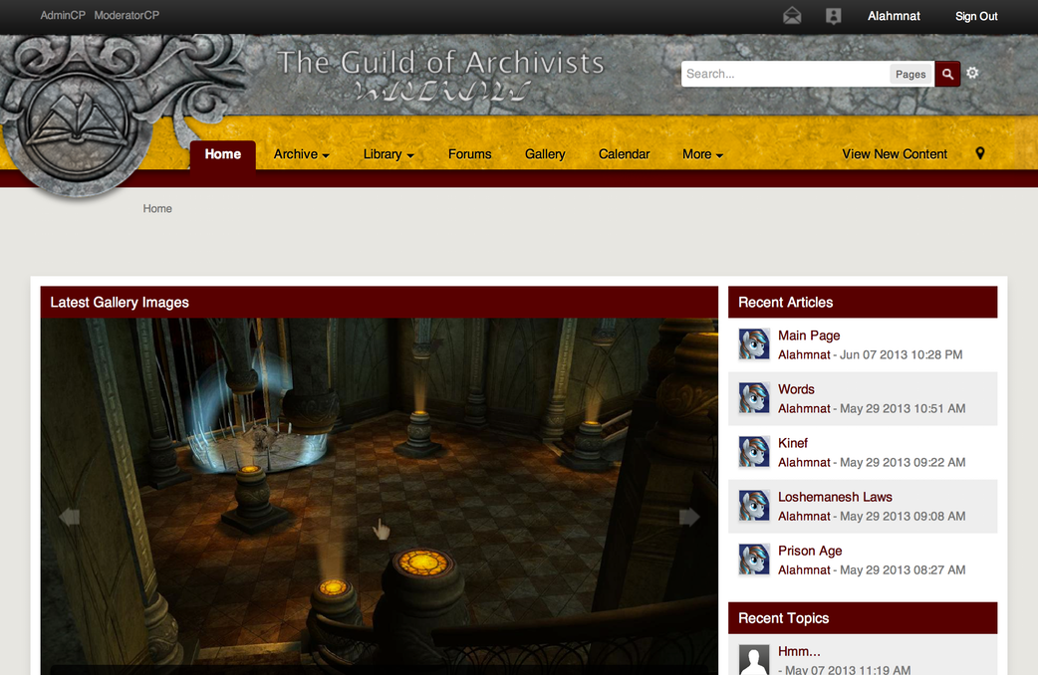Open the messenger envelope icon
Viewport: 1038px width, 675px height.
792,16
